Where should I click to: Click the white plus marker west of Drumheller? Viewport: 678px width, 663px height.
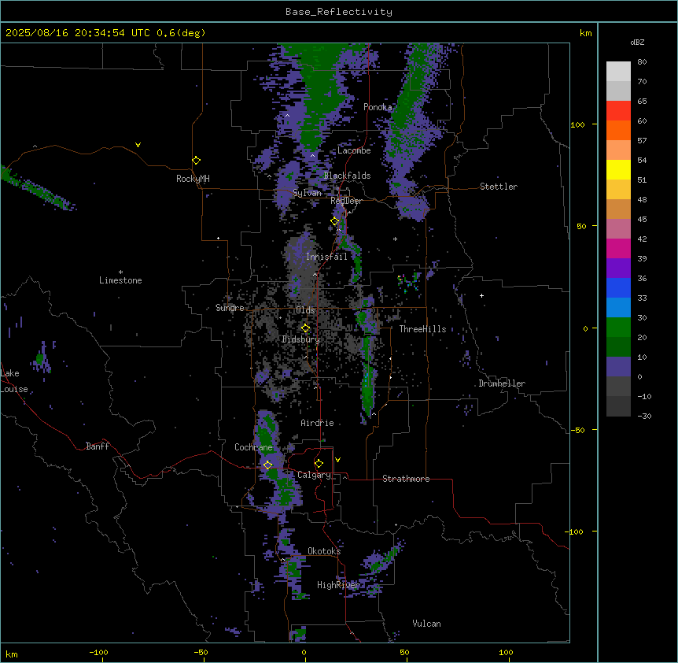click(x=481, y=295)
